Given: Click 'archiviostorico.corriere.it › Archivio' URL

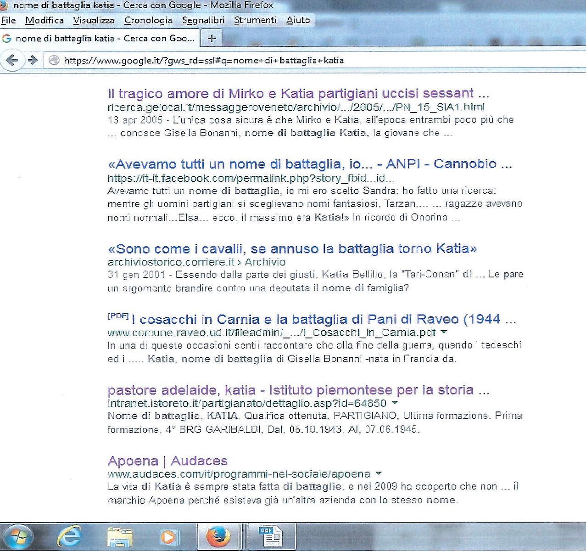Looking at the screenshot, I should pyautogui.click(x=196, y=262).
